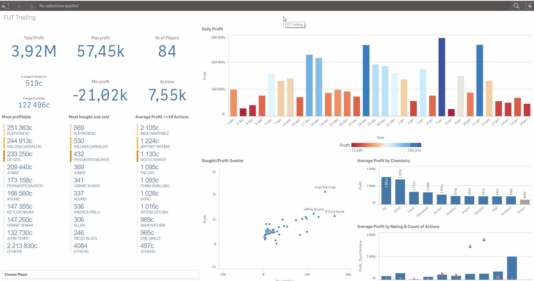Click the Inigo Martinez scatter point
The width and height of the screenshot is (534, 281).
pos(325,192)
